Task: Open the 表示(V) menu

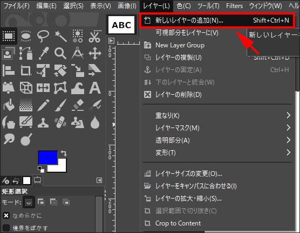Action: click(x=100, y=6)
